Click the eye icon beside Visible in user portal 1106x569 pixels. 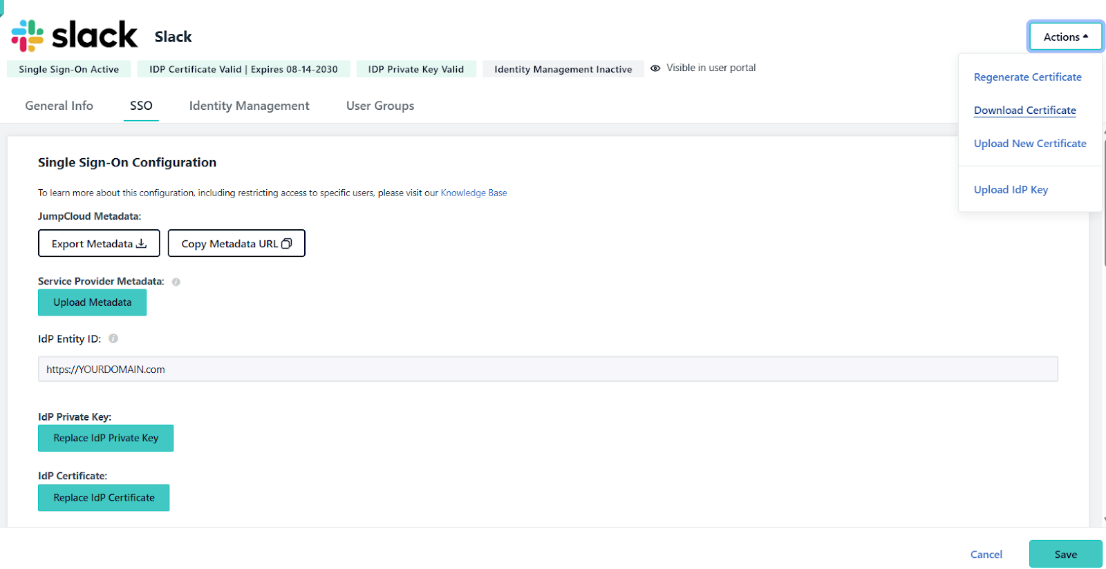tap(655, 68)
